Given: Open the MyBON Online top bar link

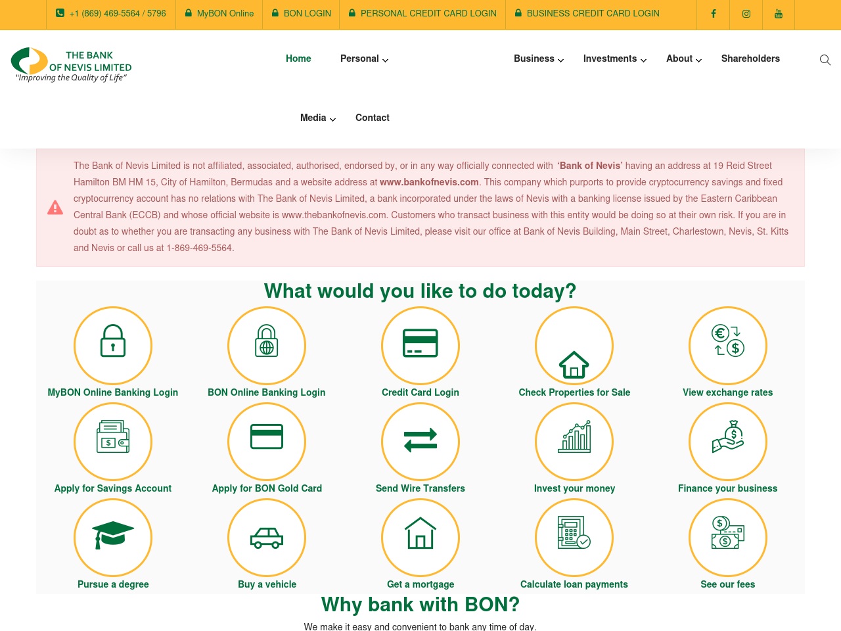Looking at the screenshot, I should (219, 13).
